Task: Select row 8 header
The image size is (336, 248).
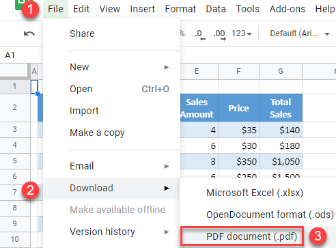Action: [x=15, y=208]
